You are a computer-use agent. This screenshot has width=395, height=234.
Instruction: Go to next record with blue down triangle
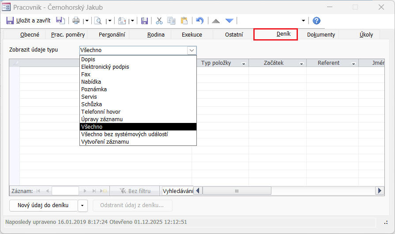(x=229, y=21)
